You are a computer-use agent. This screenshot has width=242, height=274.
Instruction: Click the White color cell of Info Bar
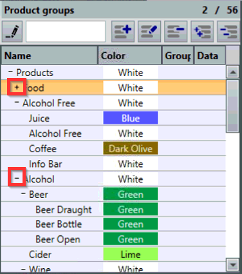pos(131,164)
